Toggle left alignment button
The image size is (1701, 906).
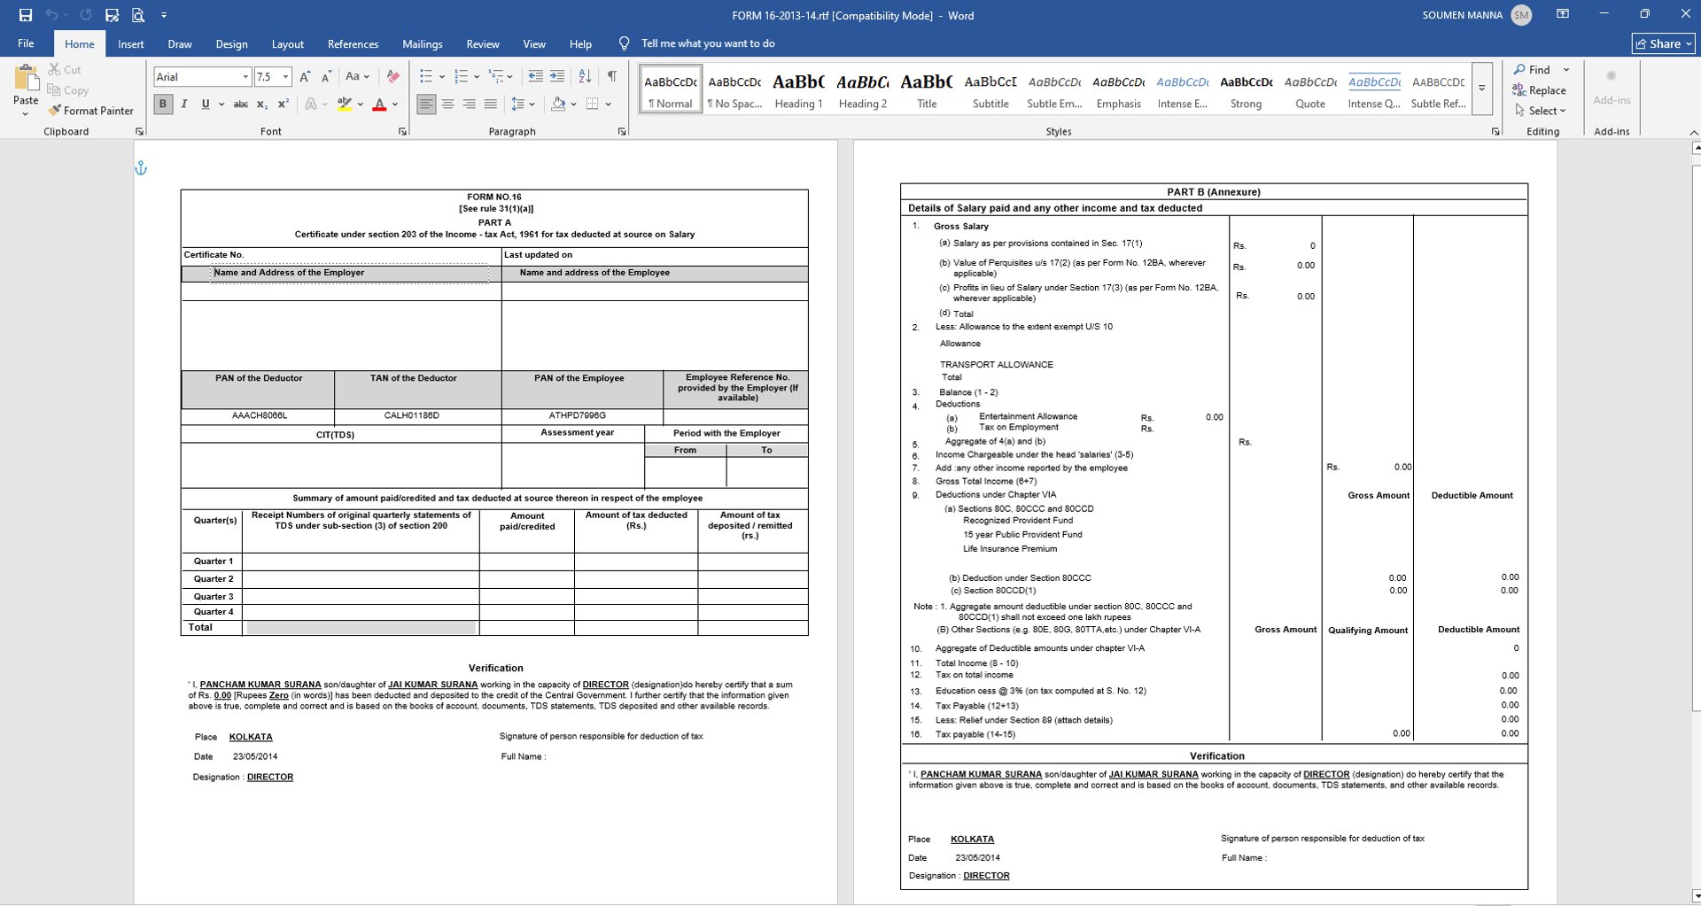(x=427, y=105)
